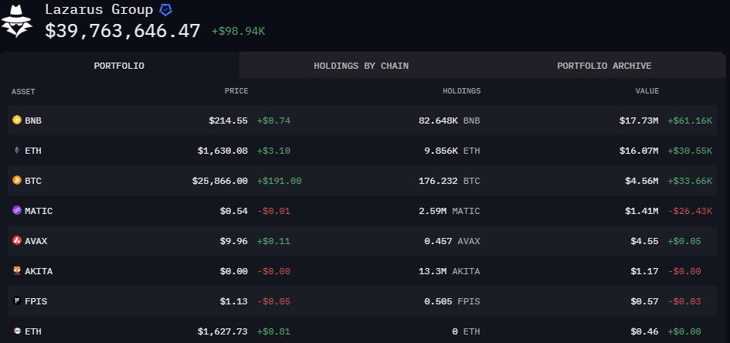Image resolution: width=730 pixels, height=343 pixels.
Task: Click the orange BTC coin icon
Action: (x=17, y=181)
